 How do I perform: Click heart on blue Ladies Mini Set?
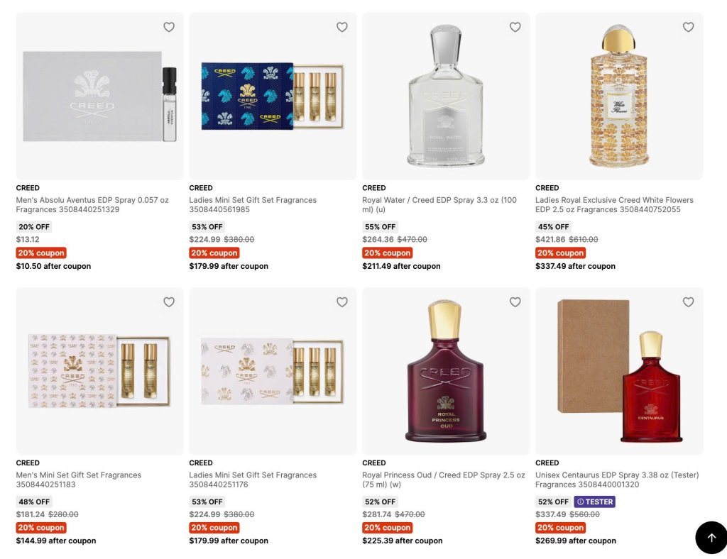click(x=342, y=27)
